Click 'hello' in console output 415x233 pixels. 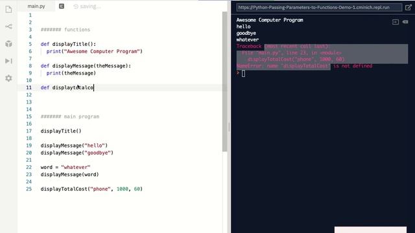pyautogui.click(x=244, y=27)
